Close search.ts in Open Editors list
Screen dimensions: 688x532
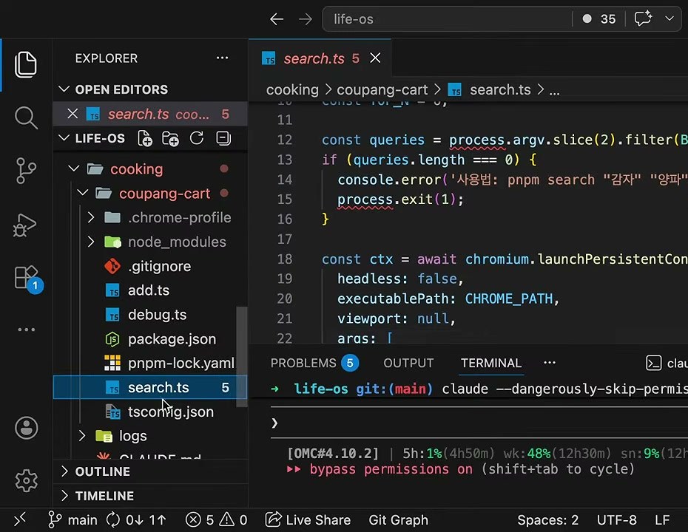[72, 114]
